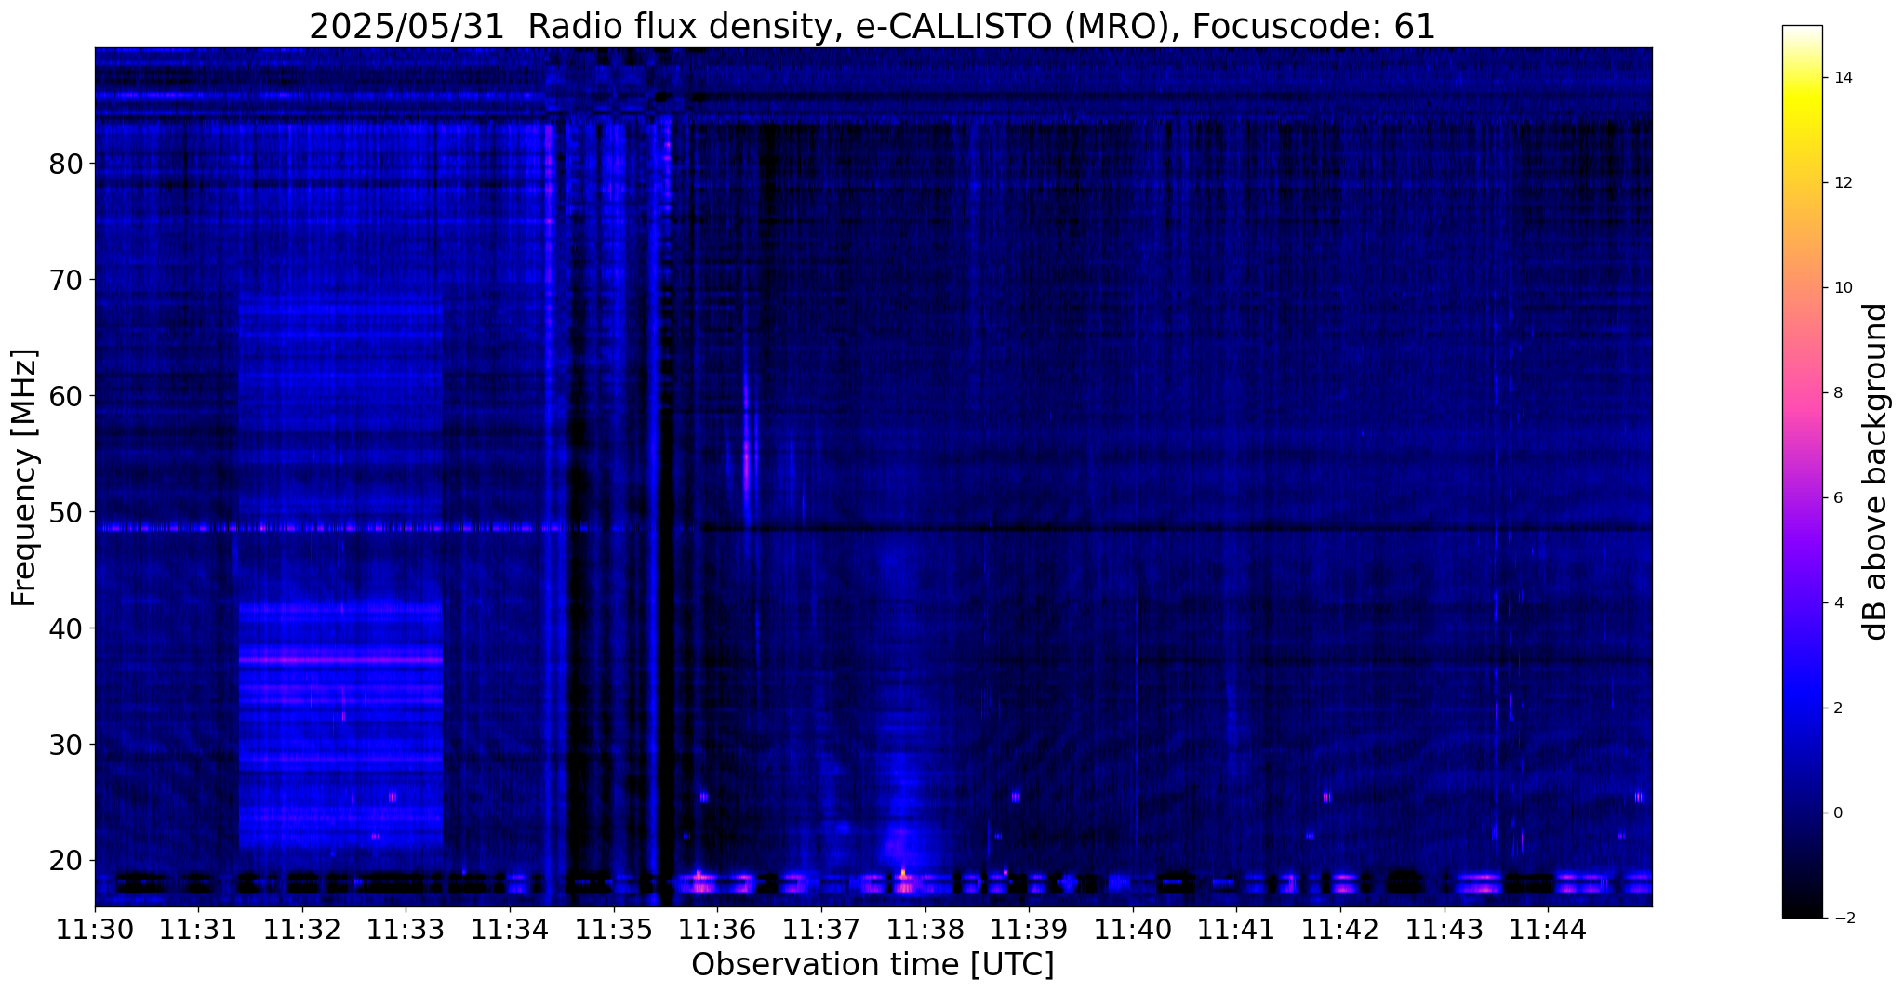
Task: Click the 50 MHz frequency tick label
Action: pos(65,512)
